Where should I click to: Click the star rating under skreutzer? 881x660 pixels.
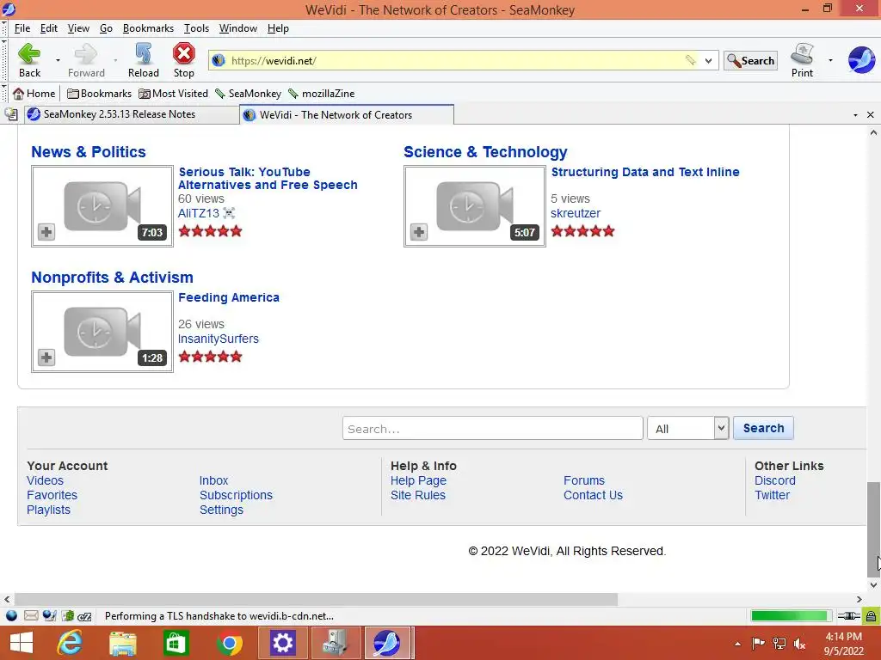(582, 230)
